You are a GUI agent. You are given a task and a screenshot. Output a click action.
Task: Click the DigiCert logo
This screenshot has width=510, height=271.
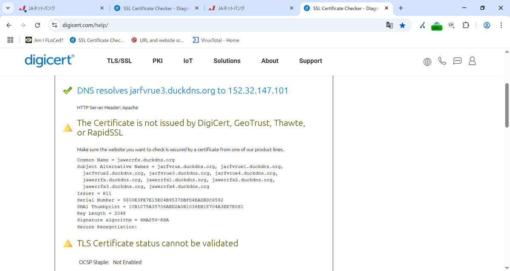click(49, 61)
